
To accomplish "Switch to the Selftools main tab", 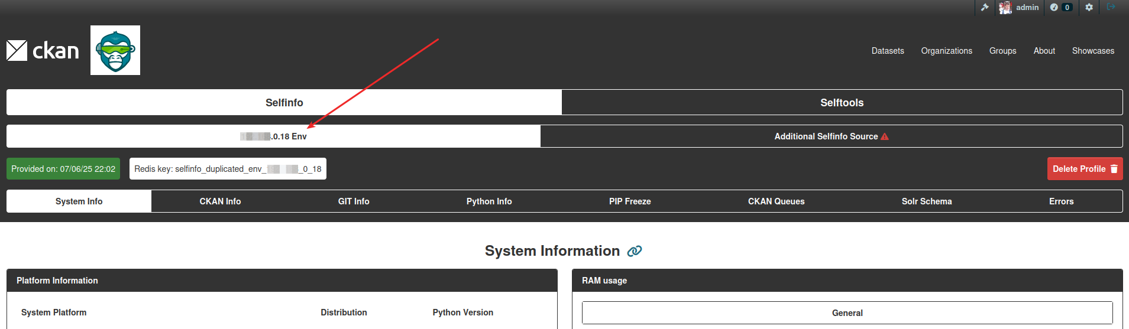I will tap(842, 102).
